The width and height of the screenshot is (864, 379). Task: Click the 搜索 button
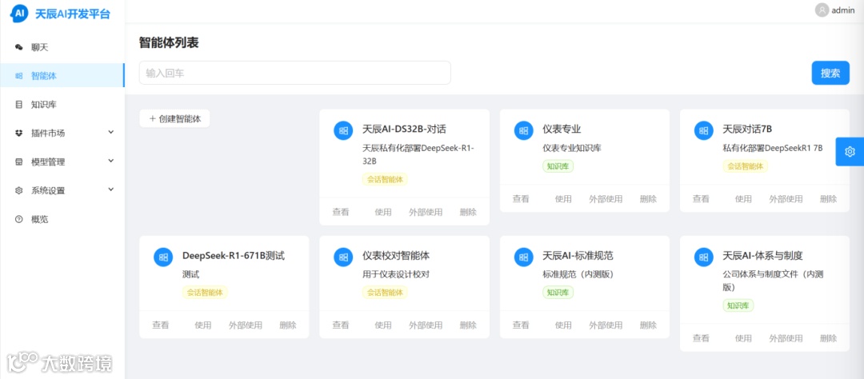pos(830,74)
